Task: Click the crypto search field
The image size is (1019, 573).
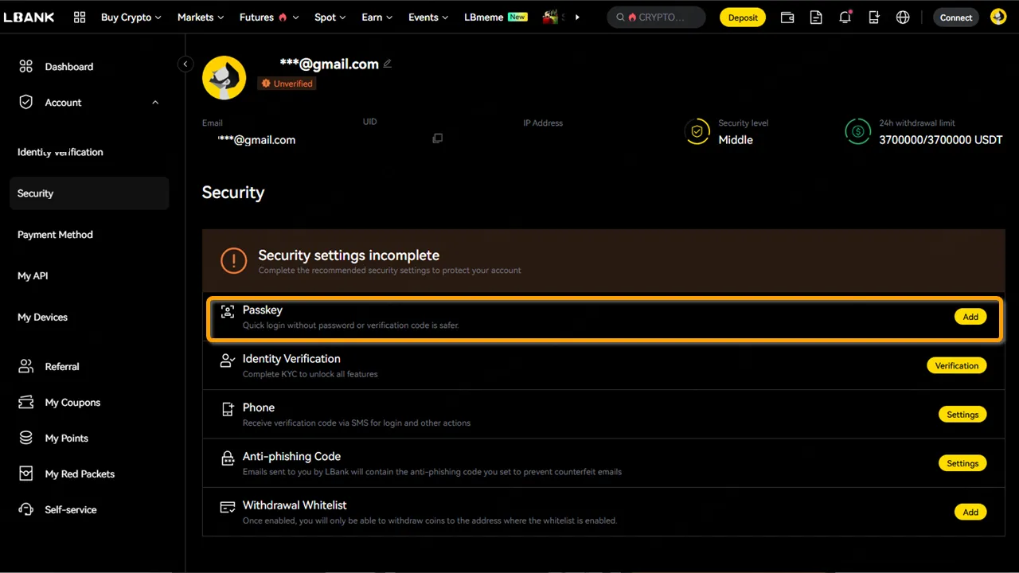Action: click(656, 18)
